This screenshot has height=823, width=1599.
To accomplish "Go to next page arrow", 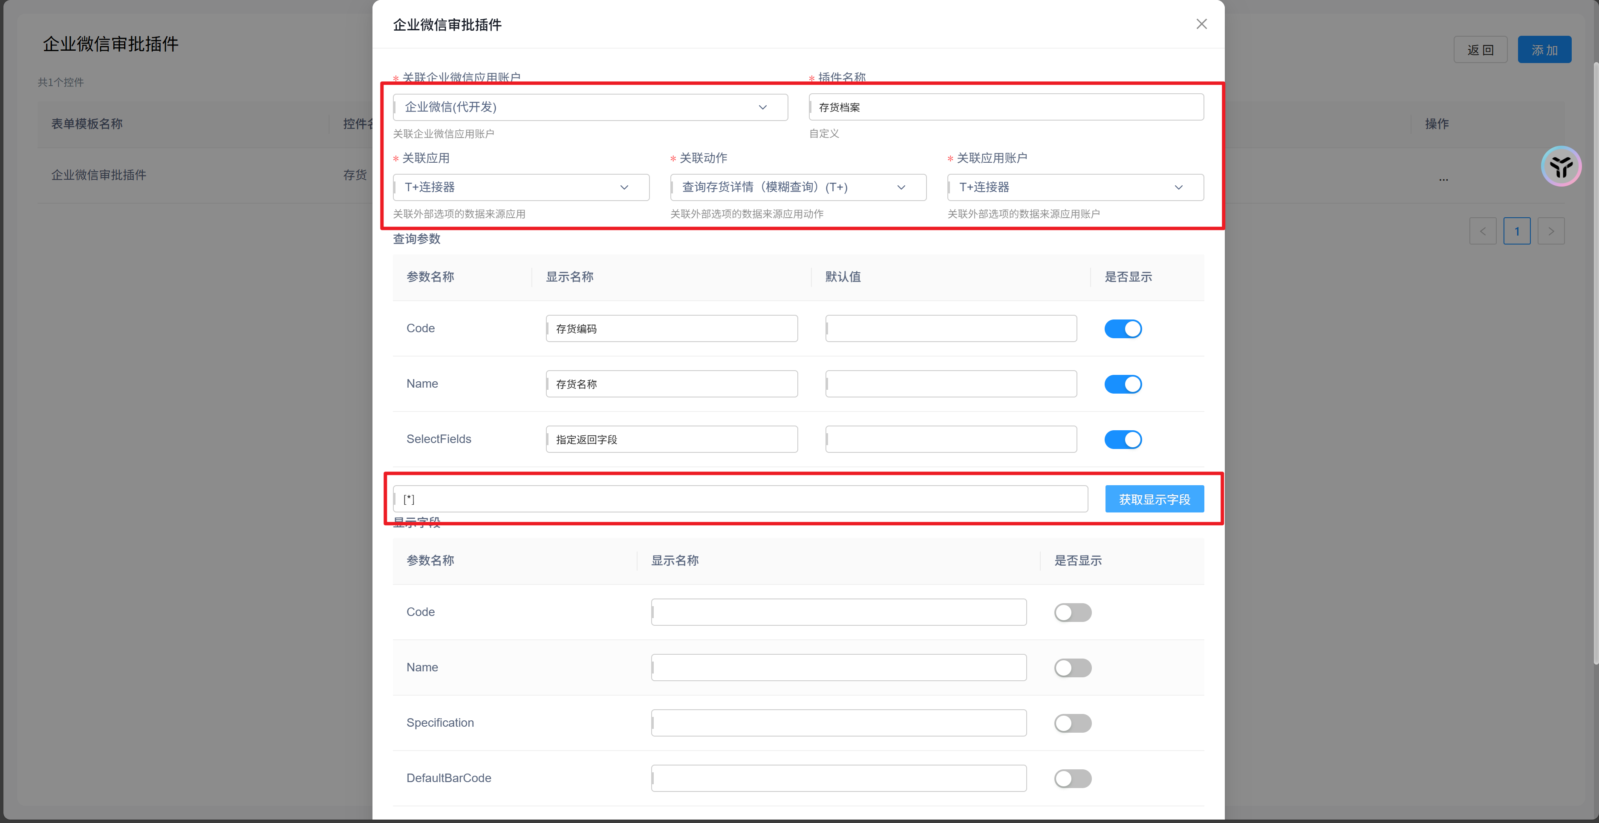I will click(x=1550, y=231).
